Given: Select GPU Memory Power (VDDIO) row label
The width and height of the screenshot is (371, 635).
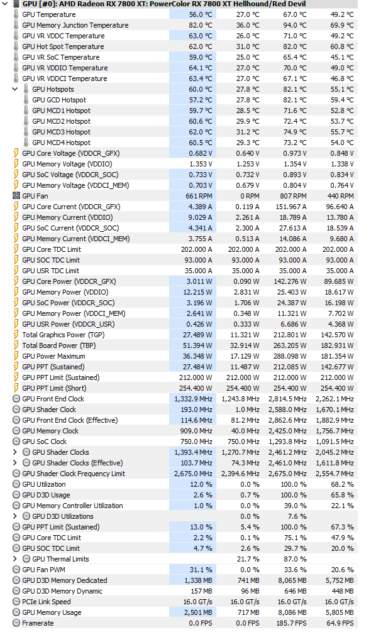Looking at the screenshot, I should coord(65,292).
